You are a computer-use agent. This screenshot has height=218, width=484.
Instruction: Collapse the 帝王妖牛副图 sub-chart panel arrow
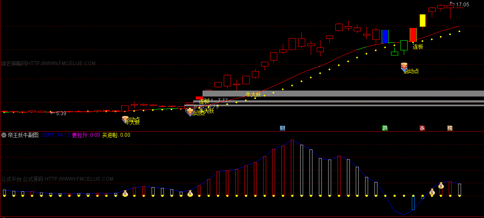(x=4, y=135)
